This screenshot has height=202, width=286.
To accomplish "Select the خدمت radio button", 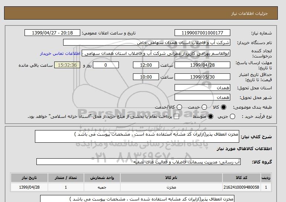I will tap(204, 107).
